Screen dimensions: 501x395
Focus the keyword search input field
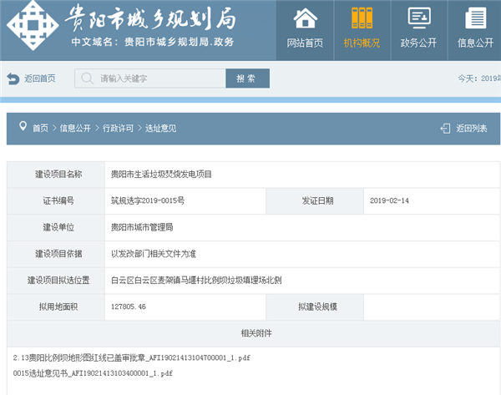coord(159,78)
